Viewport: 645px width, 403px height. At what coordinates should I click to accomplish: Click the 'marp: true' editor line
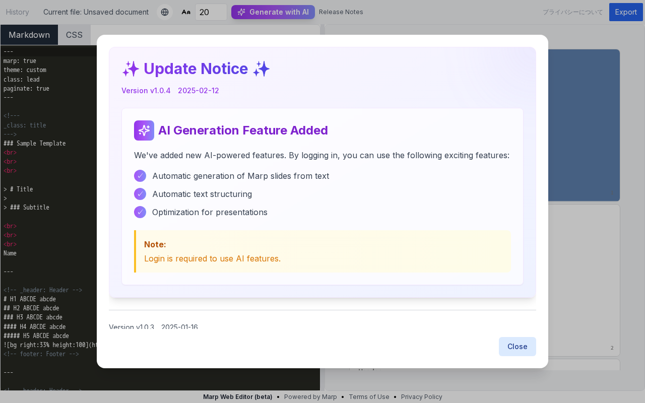[20, 61]
